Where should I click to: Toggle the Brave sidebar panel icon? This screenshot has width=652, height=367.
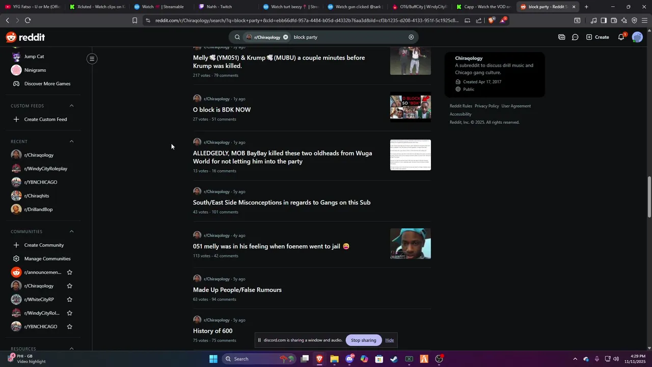[x=604, y=20]
